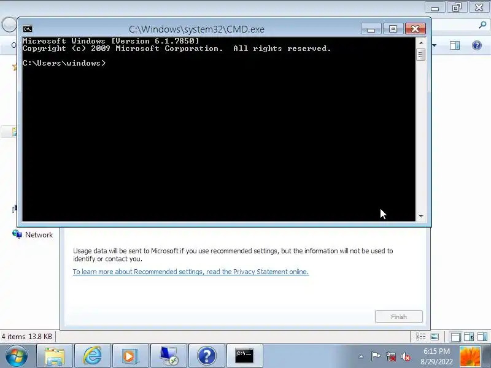Select the middle pane layout icon in status bar
Viewport: 491px width, 368px height.
(x=469, y=337)
